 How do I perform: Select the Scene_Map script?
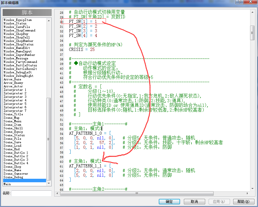click(11, 118)
